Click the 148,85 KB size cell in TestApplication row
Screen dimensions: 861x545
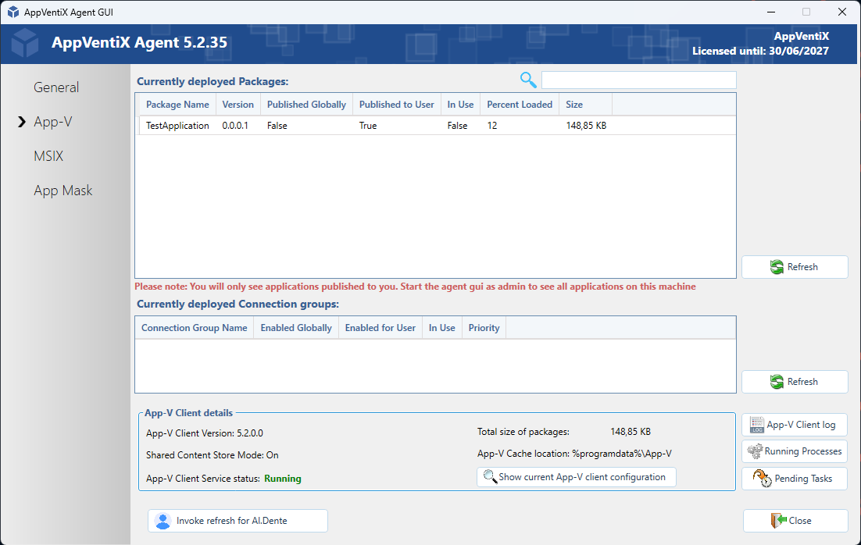586,126
